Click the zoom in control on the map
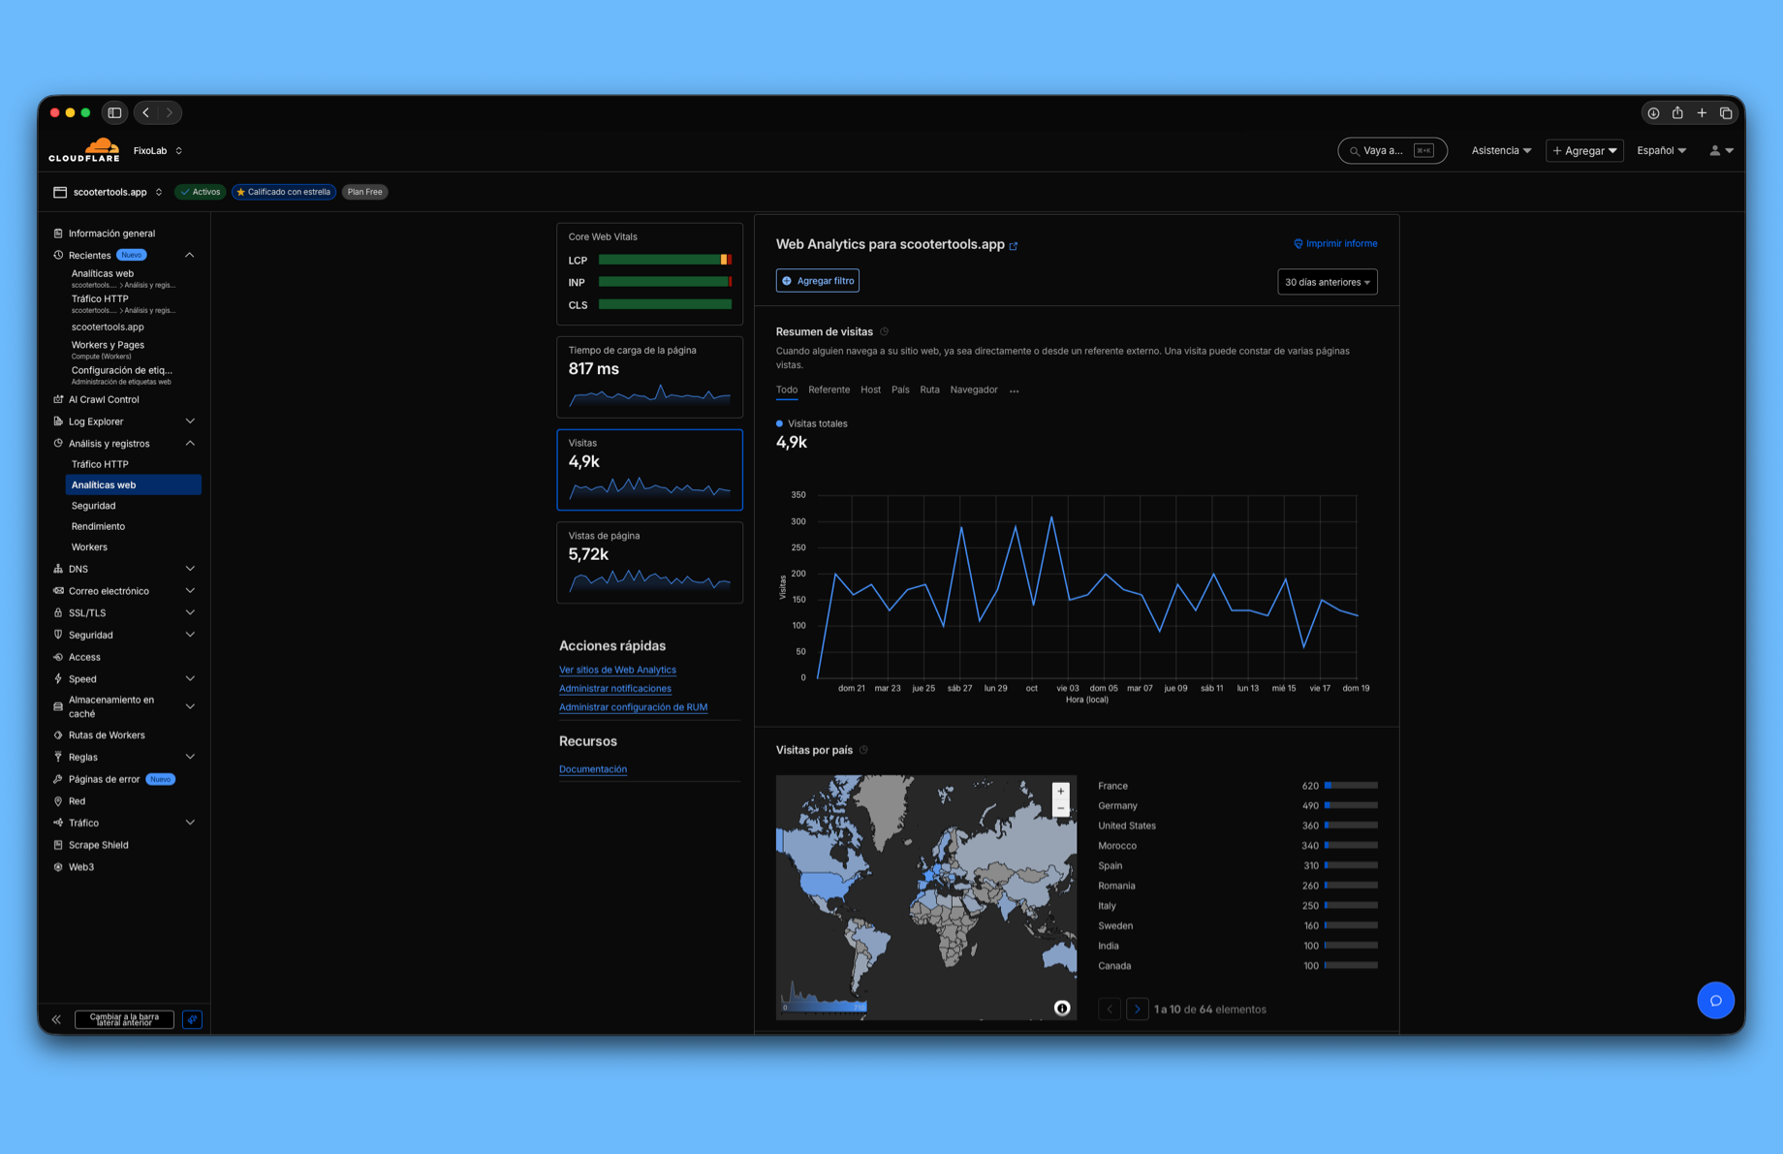The height and width of the screenshot is (1154, 1783). [x=1061, y=790]
